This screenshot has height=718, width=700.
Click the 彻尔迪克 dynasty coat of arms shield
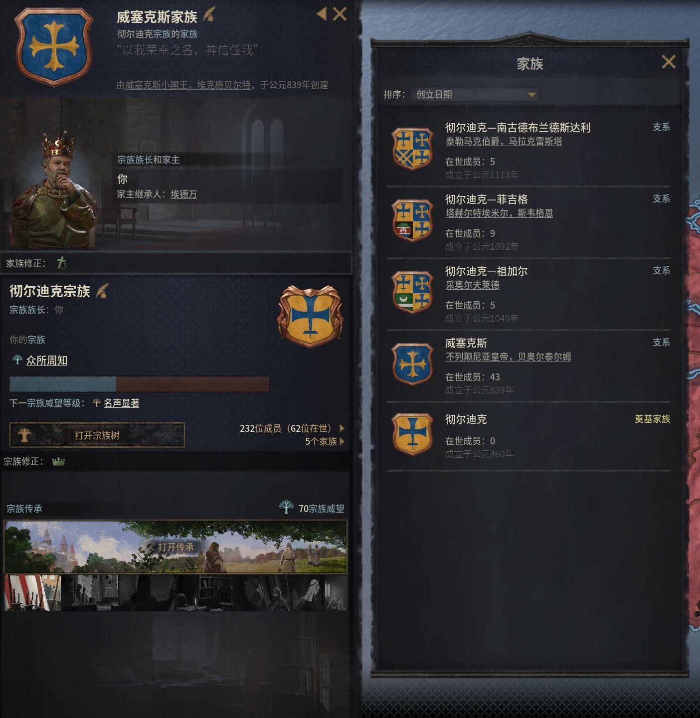tap(310, 316)
